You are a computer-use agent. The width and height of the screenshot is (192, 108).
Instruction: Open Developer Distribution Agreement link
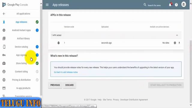(134, 100)
